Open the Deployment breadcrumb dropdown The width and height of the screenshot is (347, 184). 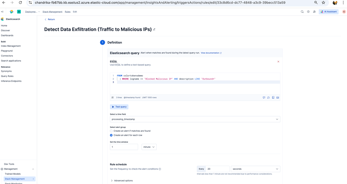coord(32,12)
